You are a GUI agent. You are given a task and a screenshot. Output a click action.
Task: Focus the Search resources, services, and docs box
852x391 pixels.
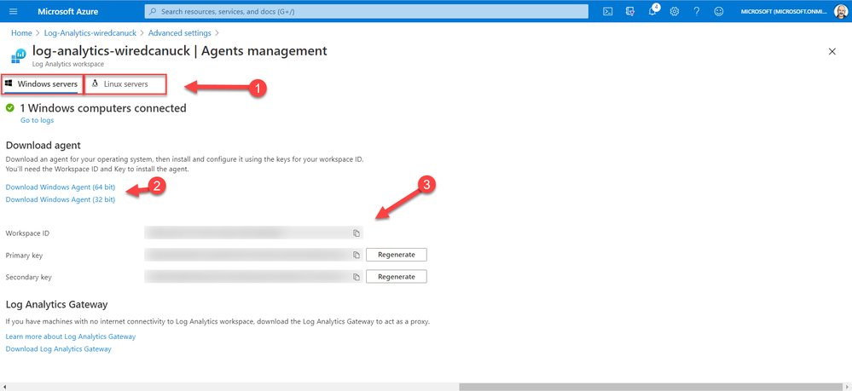366,11
